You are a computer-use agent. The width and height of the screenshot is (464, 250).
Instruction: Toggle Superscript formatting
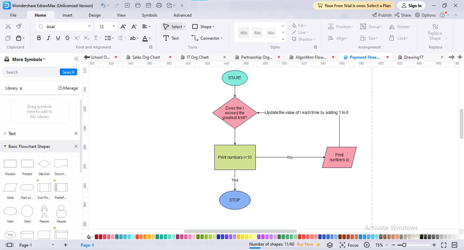(x=77, y=38)
